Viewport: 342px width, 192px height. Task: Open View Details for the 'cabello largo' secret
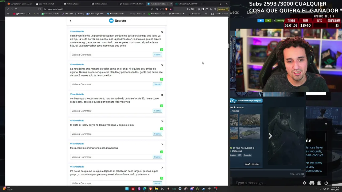(77, 167)
